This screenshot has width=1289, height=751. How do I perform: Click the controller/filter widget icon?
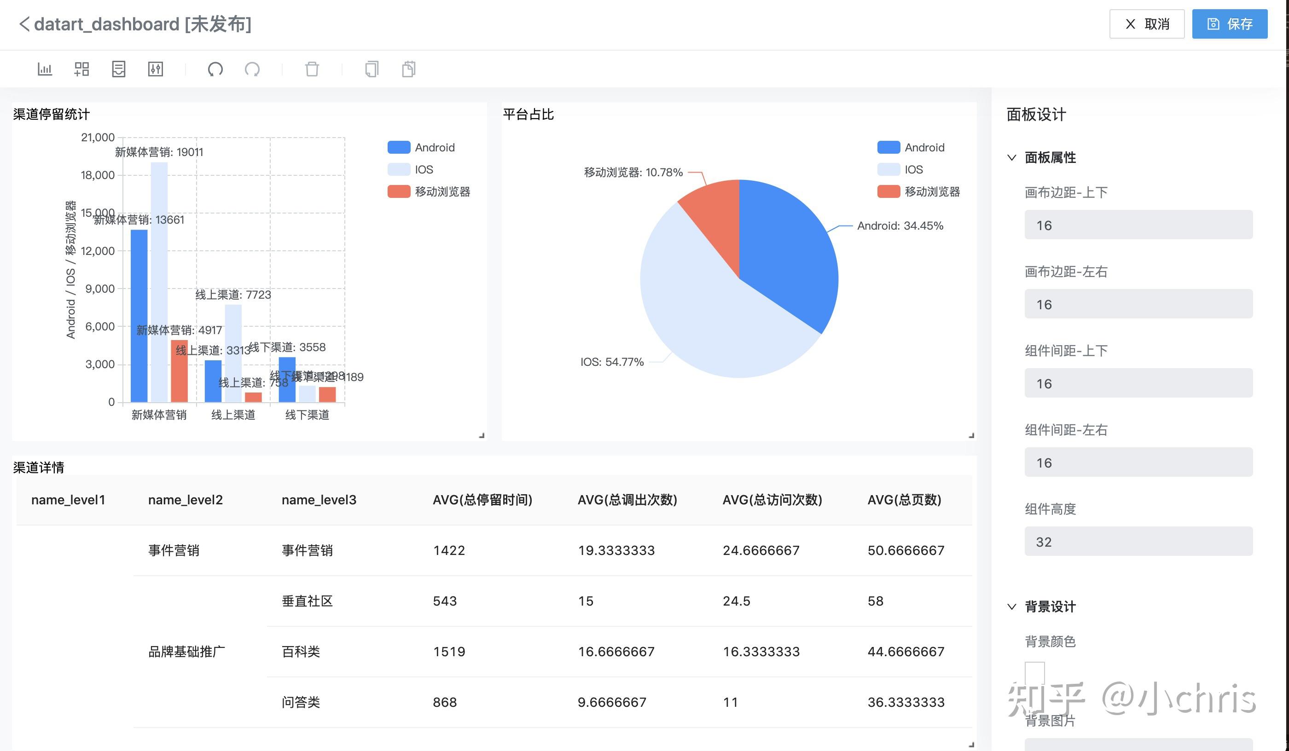coord(155,69)
